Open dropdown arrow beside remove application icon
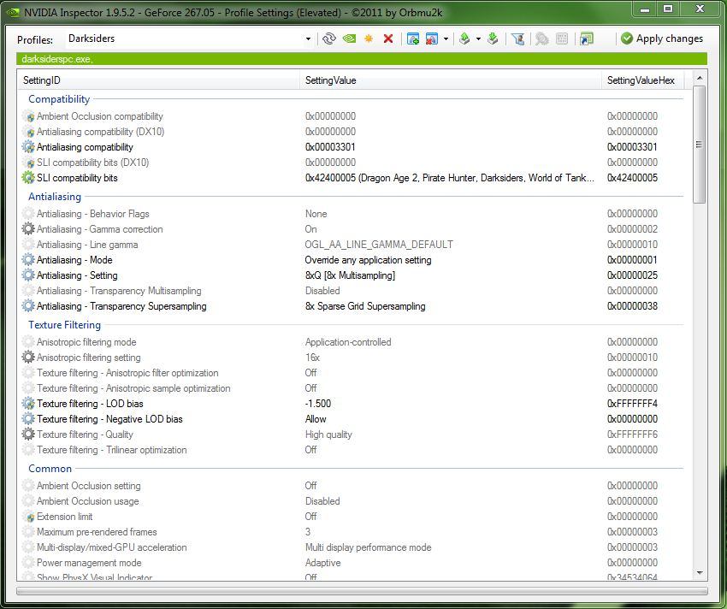The width and height of the screenshot is (727, 609). pos(446,39)
